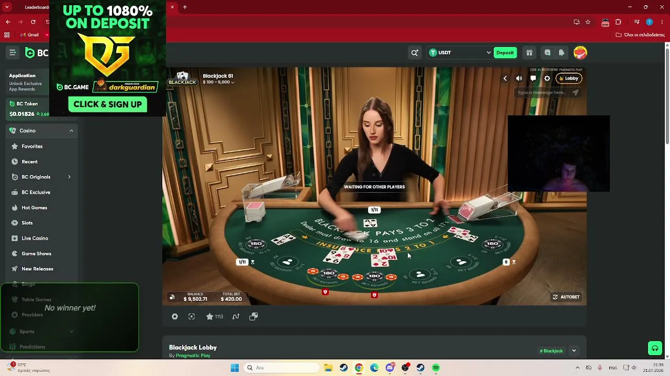670x376 pixels.
Task: Open the game settings gear
Action: [x=547, y=78]
